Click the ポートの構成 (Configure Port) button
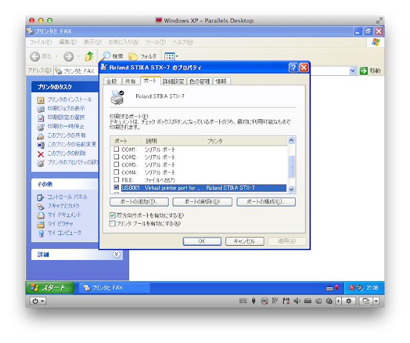 266,202
